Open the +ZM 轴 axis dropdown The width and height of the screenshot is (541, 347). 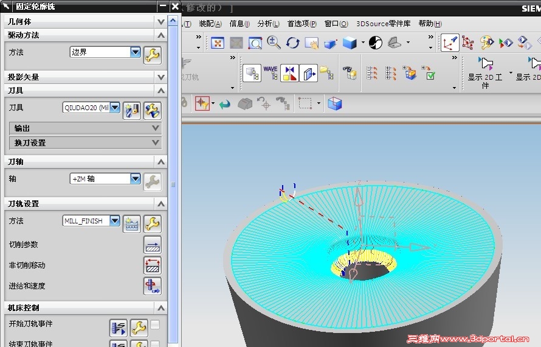point(136,179)
